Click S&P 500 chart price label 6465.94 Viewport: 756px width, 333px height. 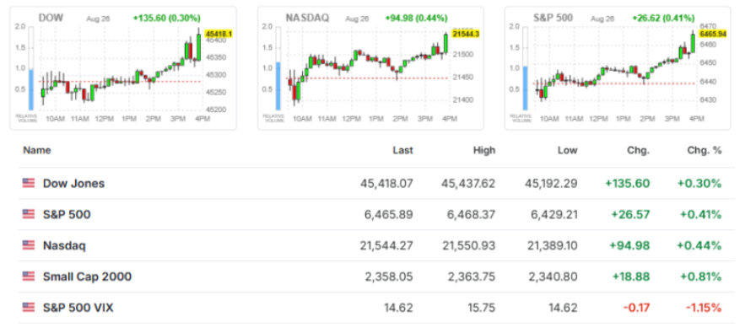pyautogui.click(x=713, y=34)
